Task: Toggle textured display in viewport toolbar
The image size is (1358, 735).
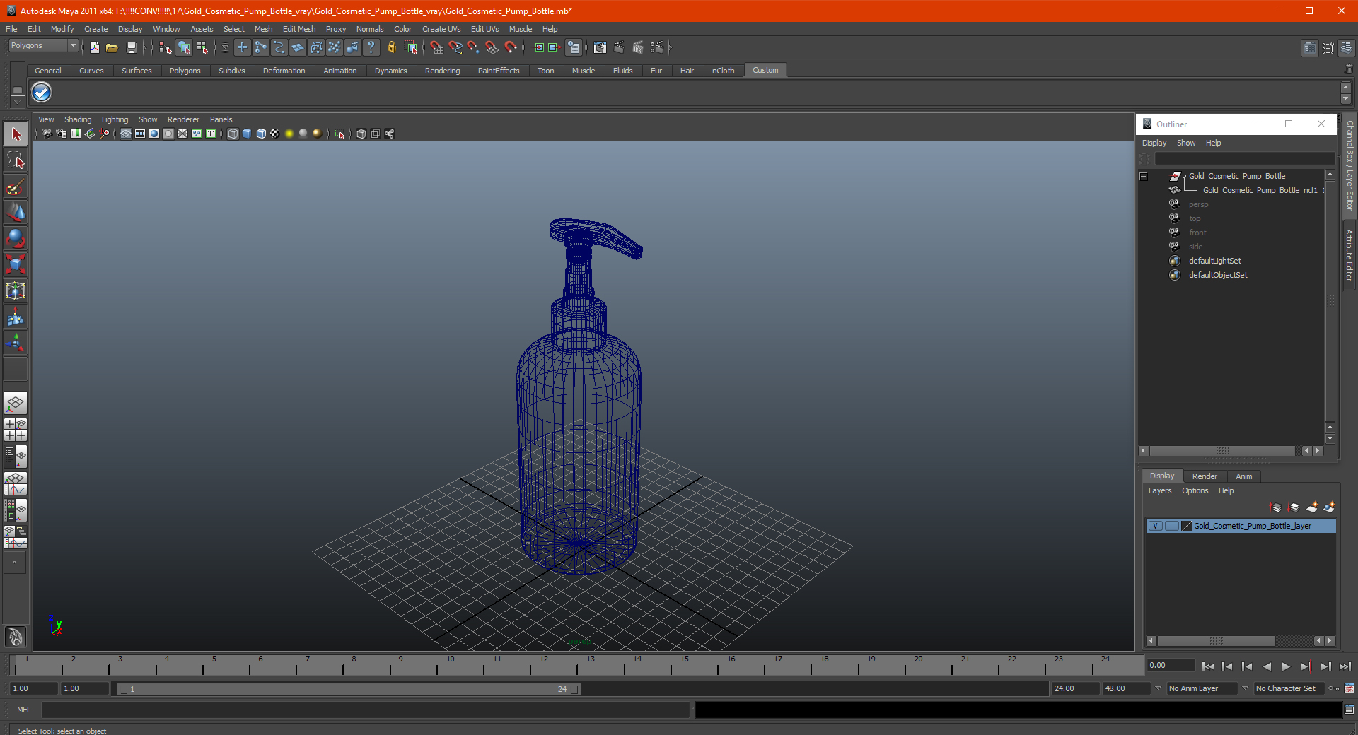Action: click(x=275, y=134)
